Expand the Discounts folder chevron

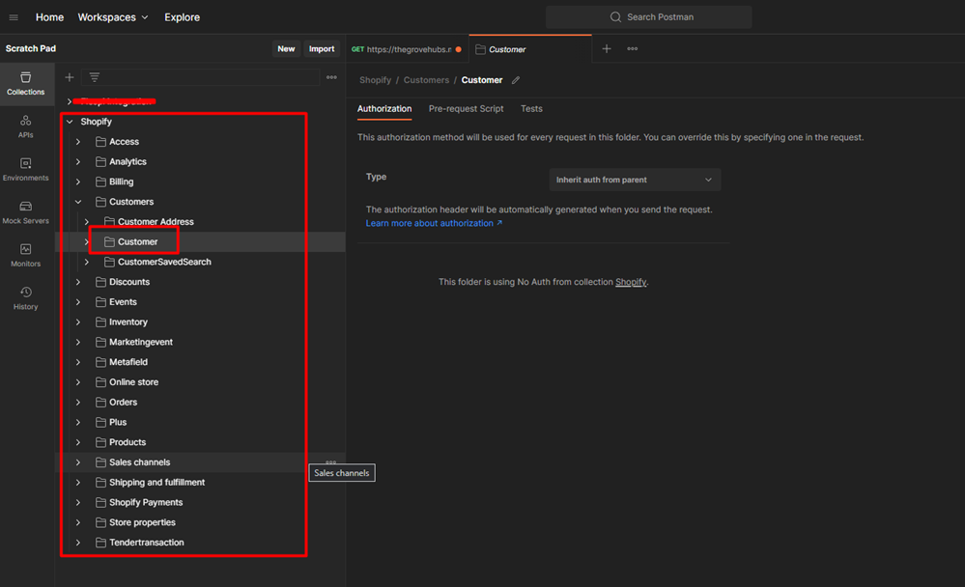tap(78, 282)
